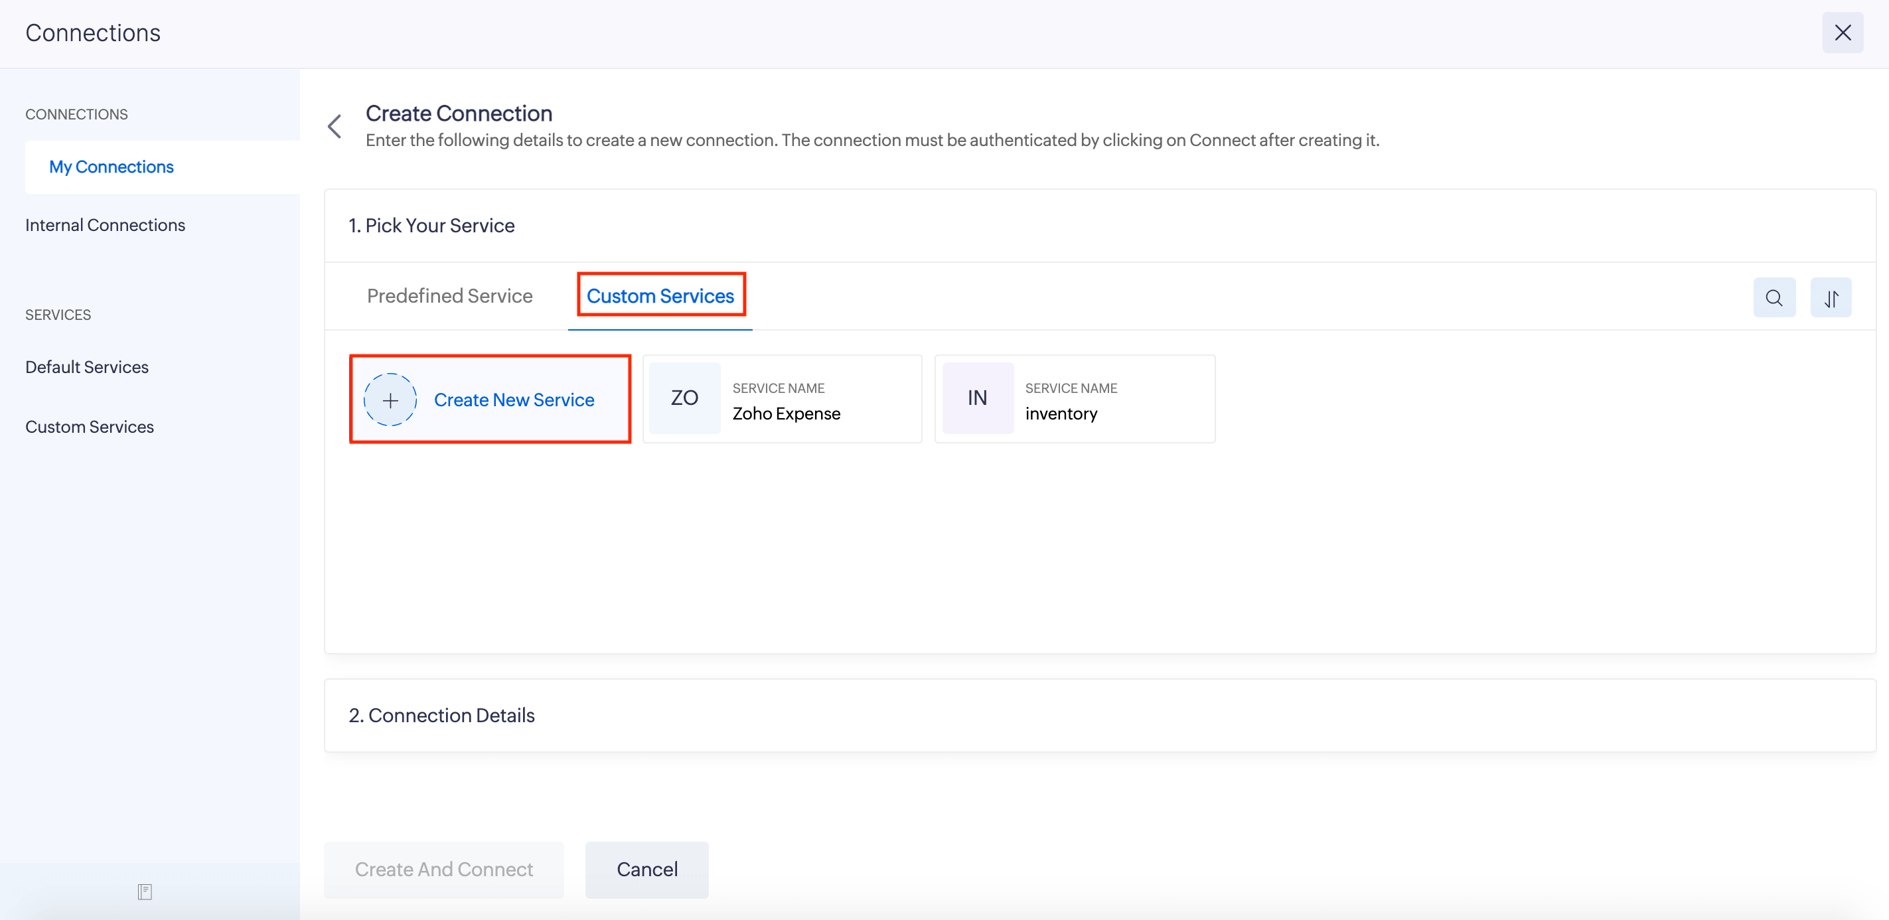Switch to the Custom Services tab
Screen dimensions: 1889x920
660,295
